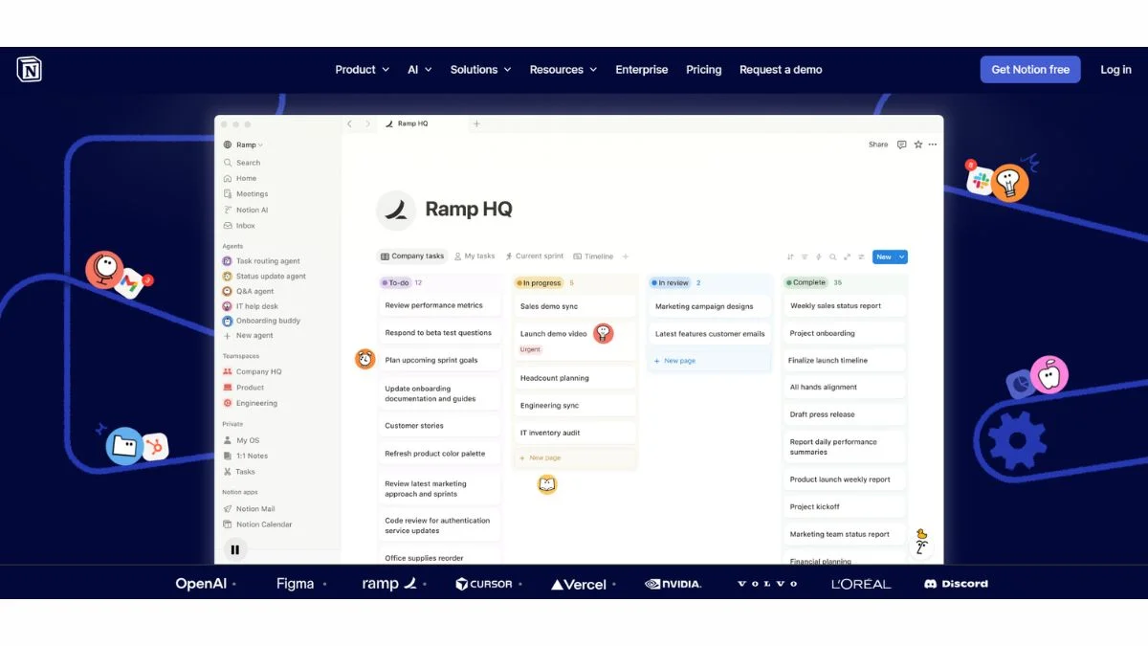Open Notion Calendar in the sidebar
Image resolution: width=1148 pixels, height=646 pixels.
(x=257, y=524)
